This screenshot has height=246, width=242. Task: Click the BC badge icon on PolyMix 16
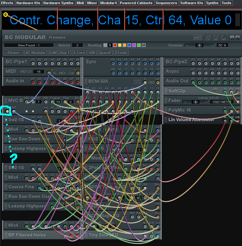166,110
